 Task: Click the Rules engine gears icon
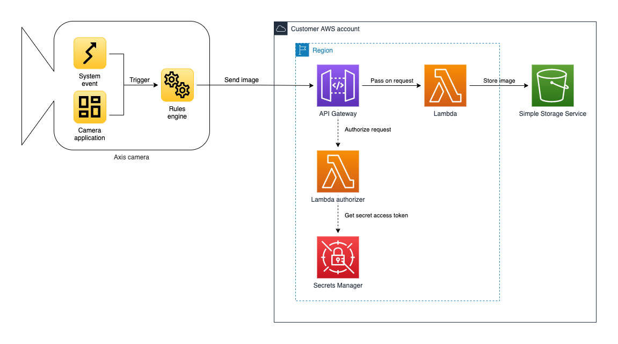[177, 85]
